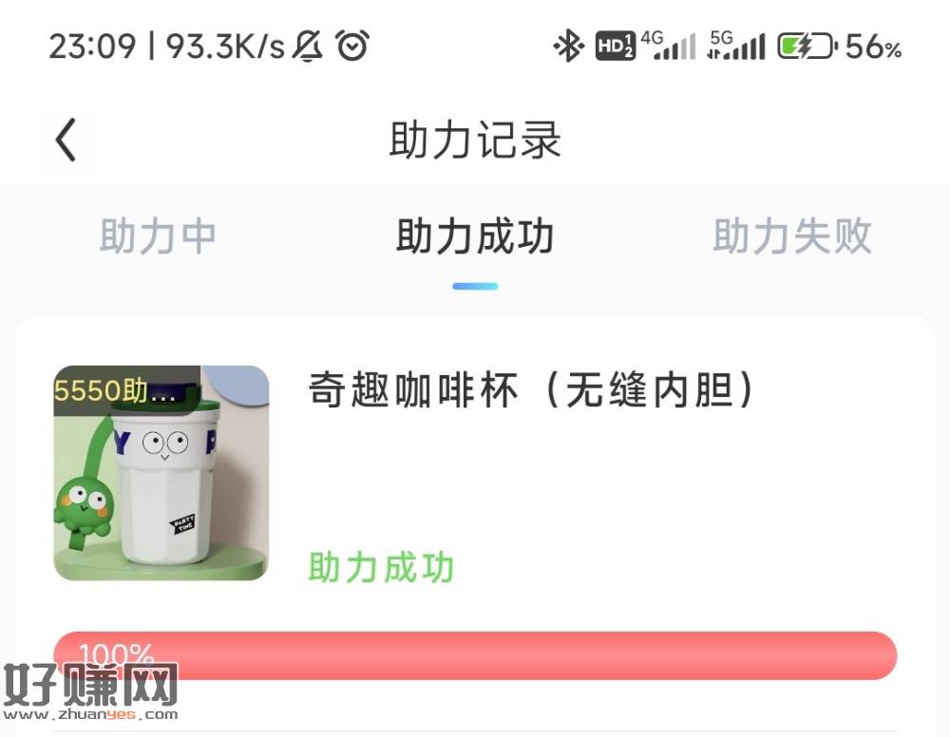Tap the muted bell notification icon
Viewport: 950px width, 737px height.
(x=308, y=46)
